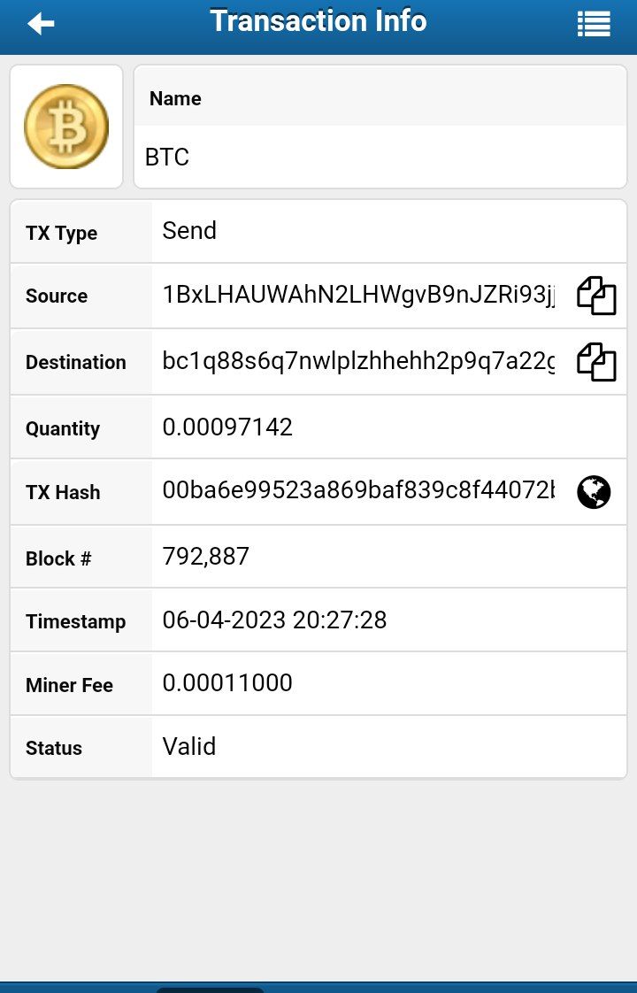
Task: Select the Destination address text
Action: click(358, 361)
